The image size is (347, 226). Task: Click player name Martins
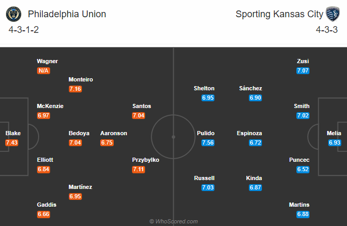coord(299,205)
